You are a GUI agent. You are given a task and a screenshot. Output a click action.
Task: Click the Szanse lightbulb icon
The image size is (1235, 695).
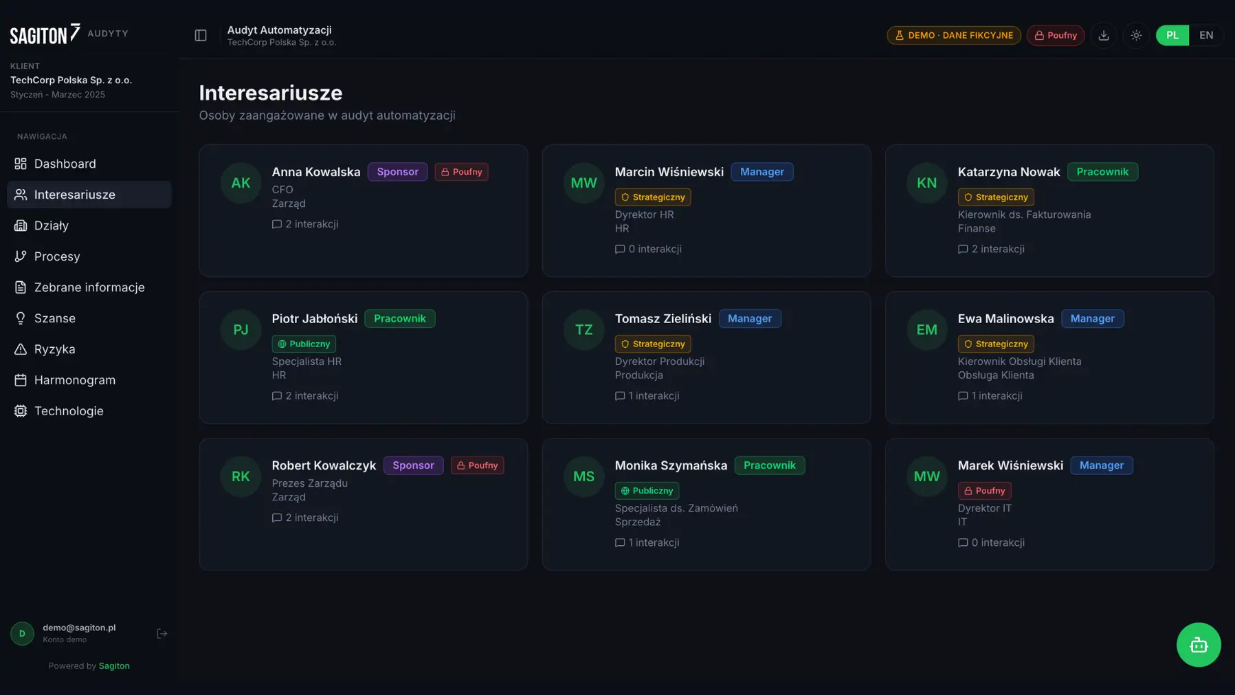tap(21, 318)
